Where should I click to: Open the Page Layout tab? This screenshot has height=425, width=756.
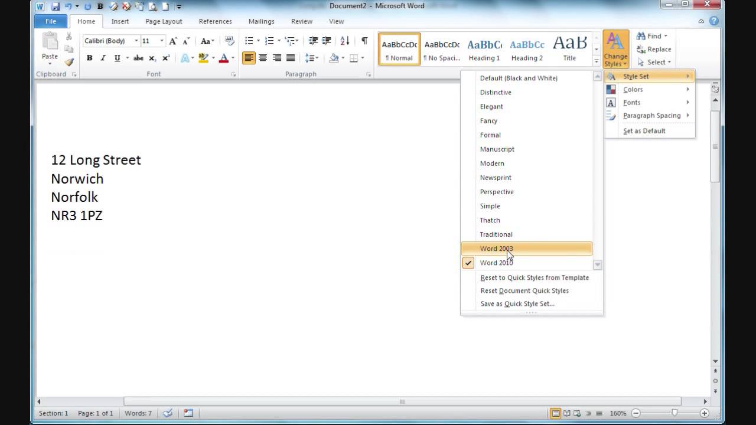point(164,21)
